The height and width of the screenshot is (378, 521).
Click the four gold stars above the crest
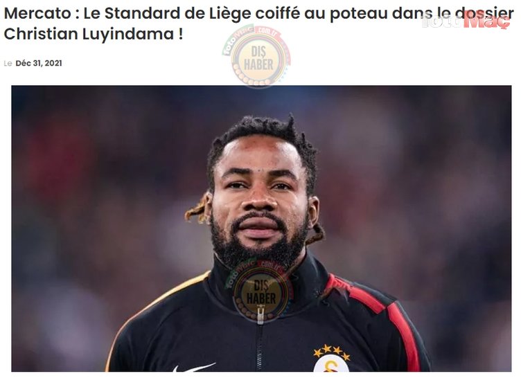tap(332, 352)
